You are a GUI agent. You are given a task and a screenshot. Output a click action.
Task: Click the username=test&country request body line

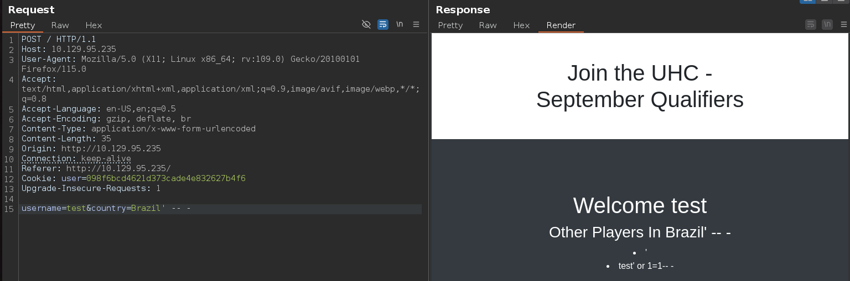coord(105,209)
